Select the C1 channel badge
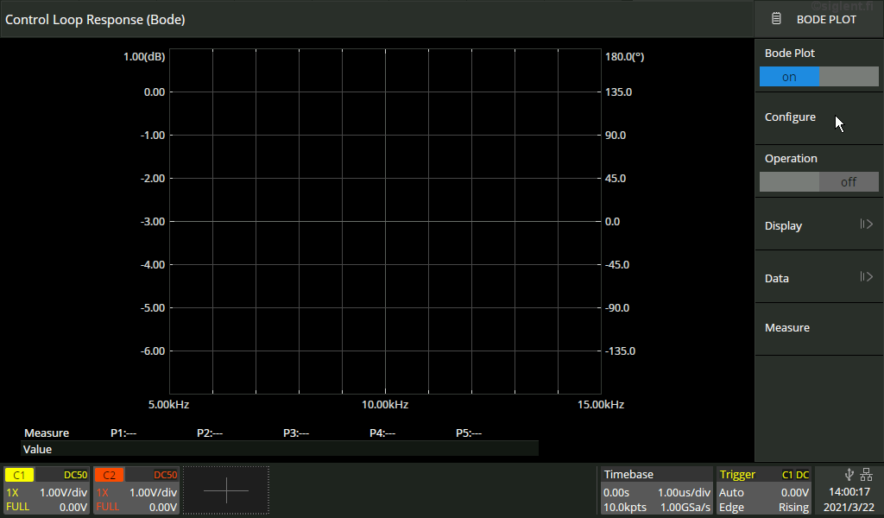The width and height of the screenshot is (884, 518). [19, 475]
